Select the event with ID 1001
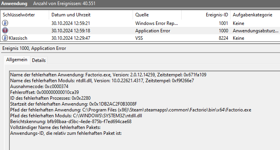 (140, 23)
